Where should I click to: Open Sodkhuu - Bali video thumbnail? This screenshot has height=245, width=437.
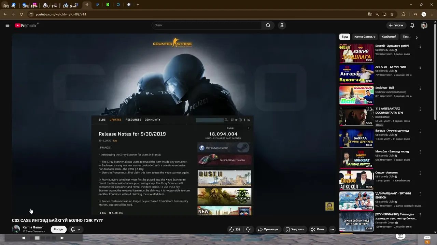tap(356, 95)
